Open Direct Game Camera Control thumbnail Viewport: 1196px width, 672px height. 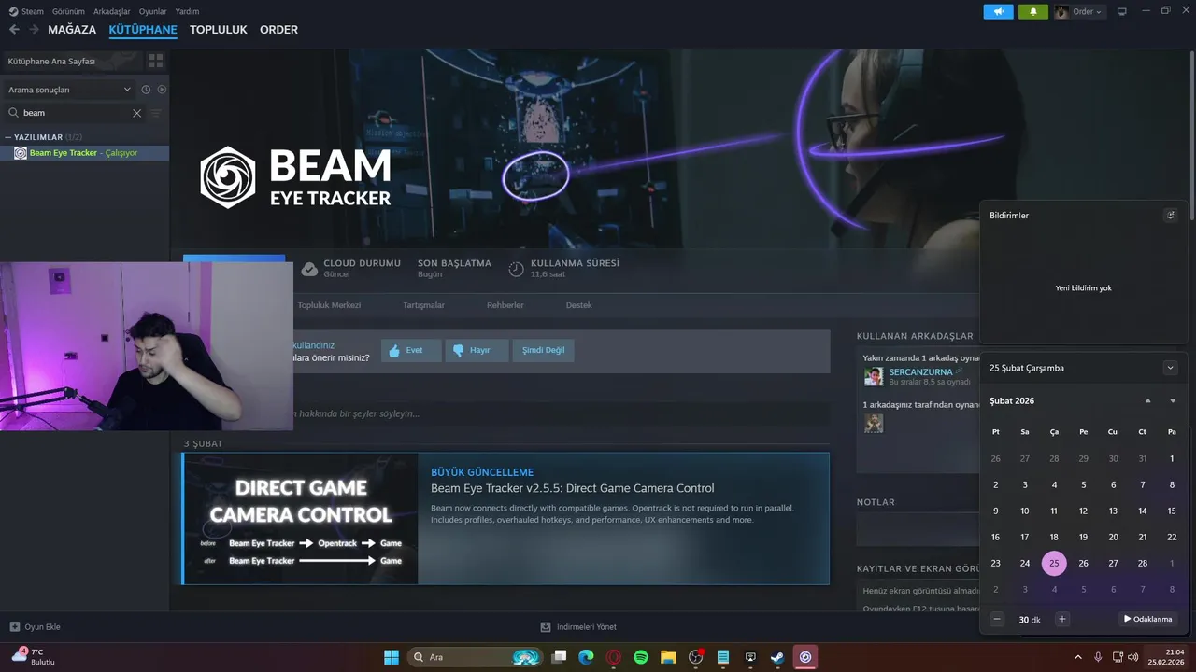[301, 519]
